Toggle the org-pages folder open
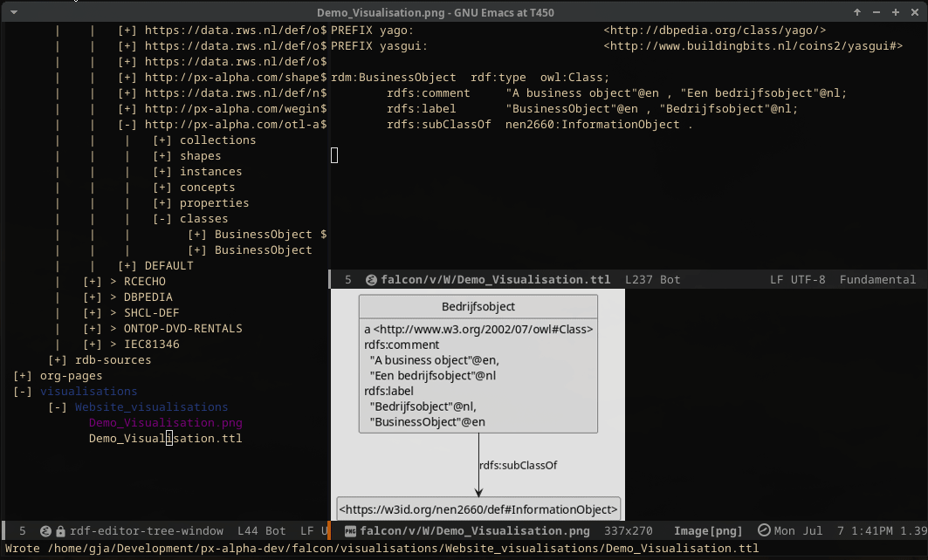928x560 pixels. click(22, 376)
